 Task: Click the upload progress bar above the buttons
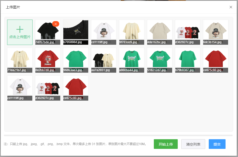pos(118,135)
